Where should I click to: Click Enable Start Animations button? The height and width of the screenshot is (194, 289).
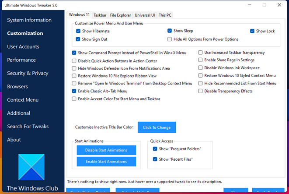pos(106,162)
